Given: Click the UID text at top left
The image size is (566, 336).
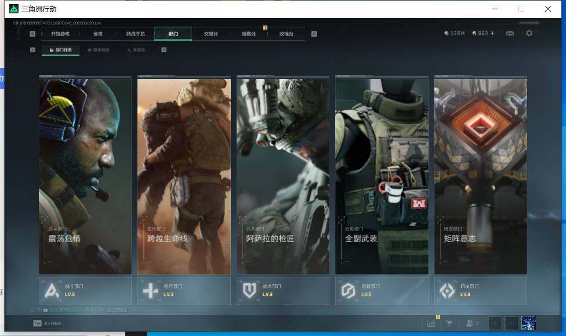Looking at the screenshot, I should point(57,23).
